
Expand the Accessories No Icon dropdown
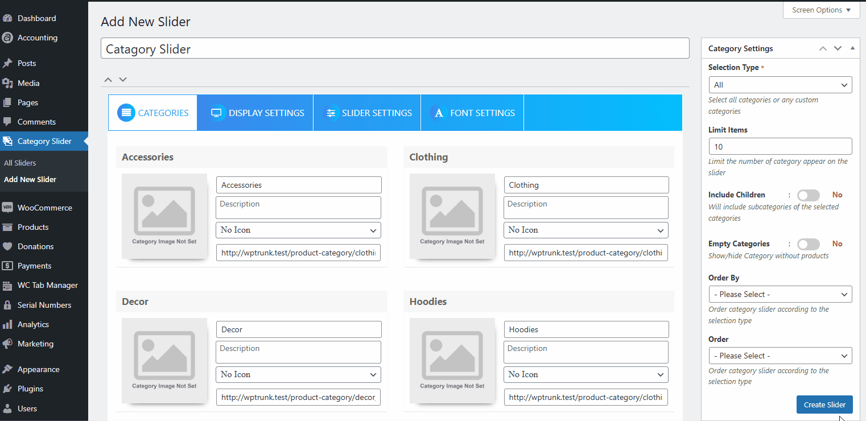click(298, 230)
